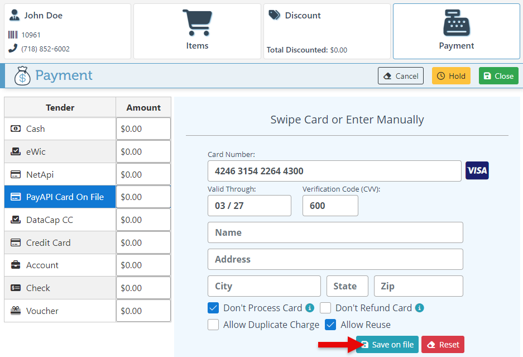
Task: Put the transaction on Hold
Action: coord(451,76)
